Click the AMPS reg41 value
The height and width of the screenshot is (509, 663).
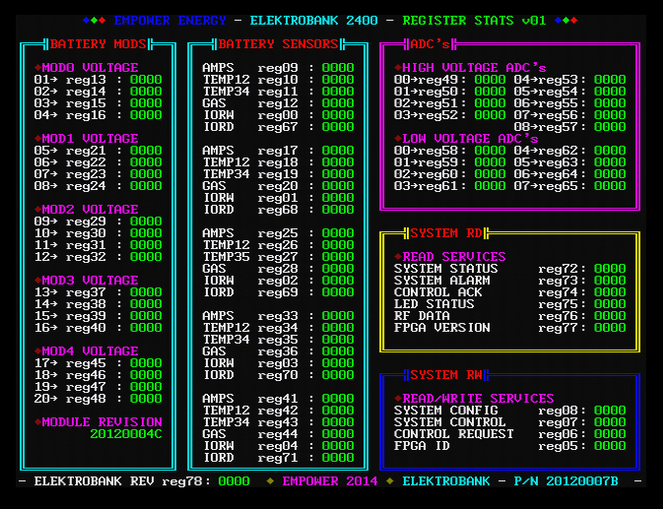click(x=338, y=399)
